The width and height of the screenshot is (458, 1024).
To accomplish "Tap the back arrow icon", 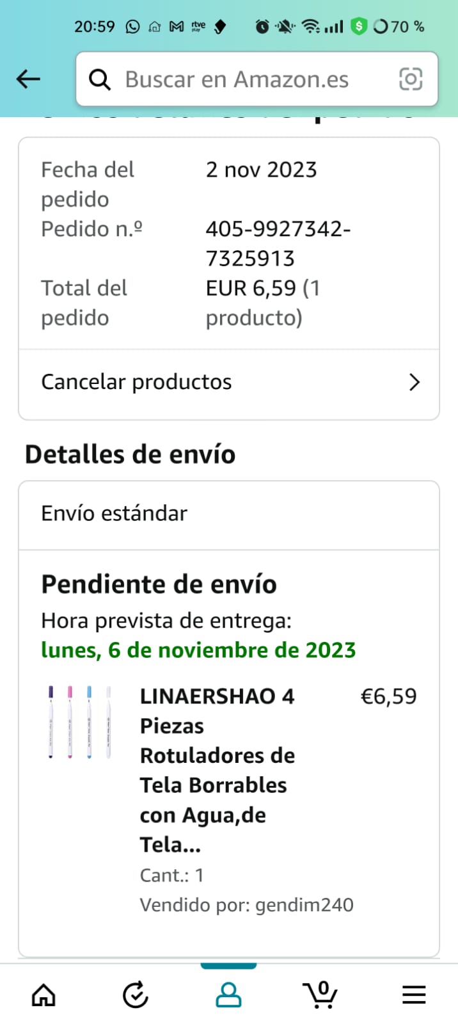I will (28, 79).
